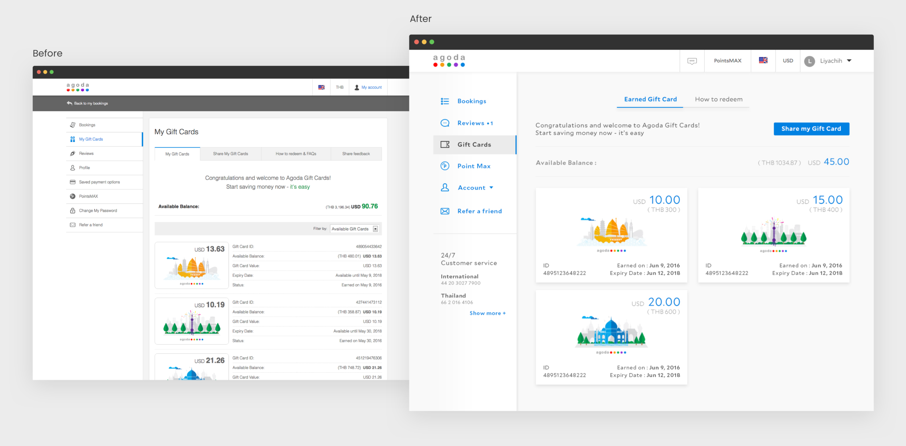Select the Share My Gift Cards tab
906x446 pixels.
[230, 154]
